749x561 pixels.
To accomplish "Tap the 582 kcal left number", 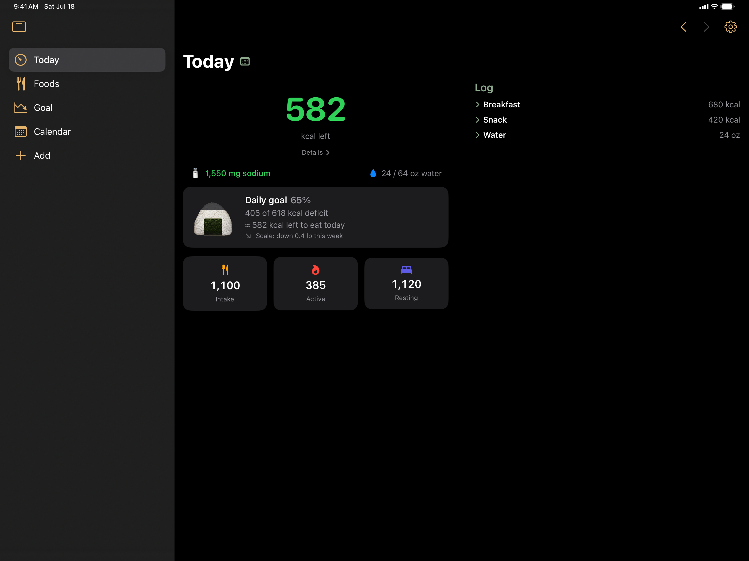I will coord(316,109).
